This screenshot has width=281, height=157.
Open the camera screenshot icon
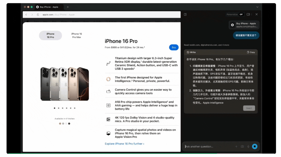[242, 146]
